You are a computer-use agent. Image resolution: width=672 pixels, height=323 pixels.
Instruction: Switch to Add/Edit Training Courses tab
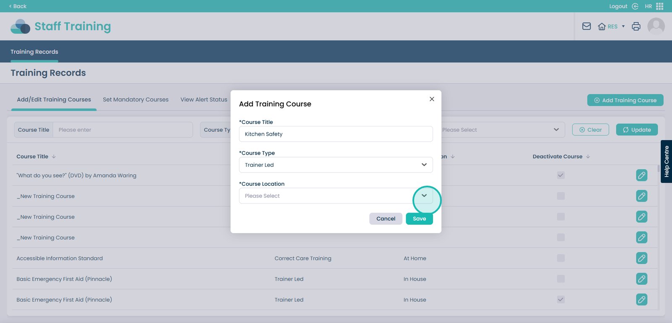(54, 100)
